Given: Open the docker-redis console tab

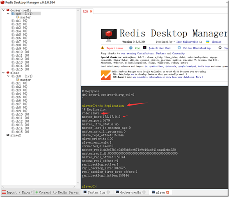Looking at the screenshot, I should tap(131, 192).
